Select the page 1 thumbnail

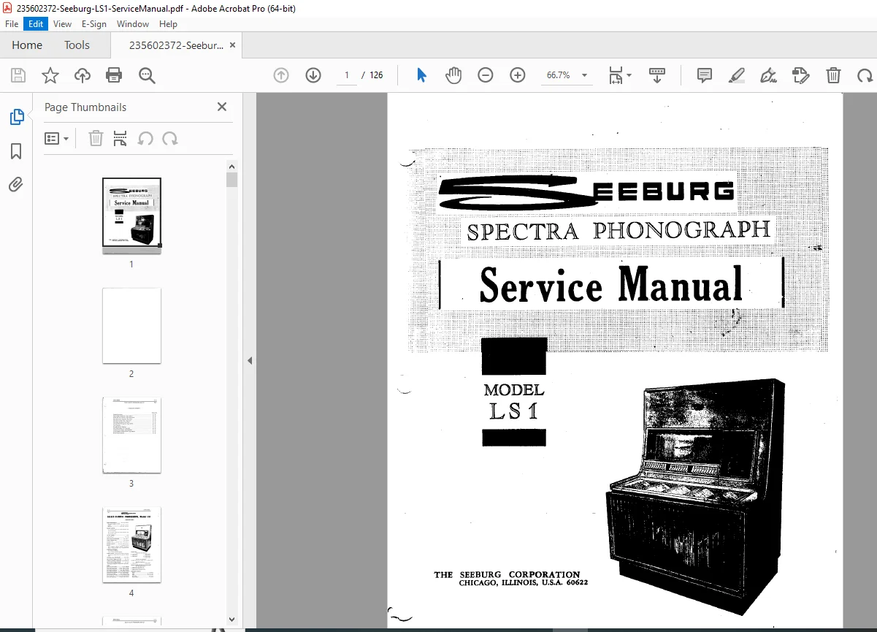131,216
